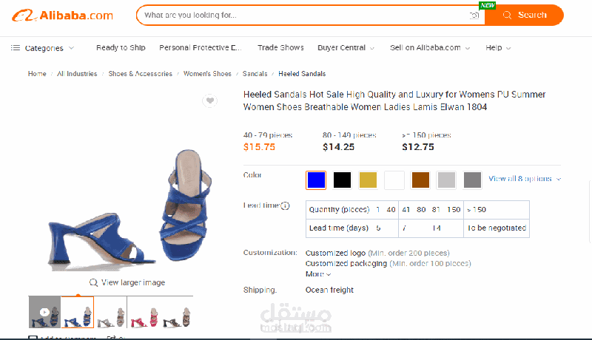
Task: Open the Ready to Ship menu item
Action: (121, 48)
